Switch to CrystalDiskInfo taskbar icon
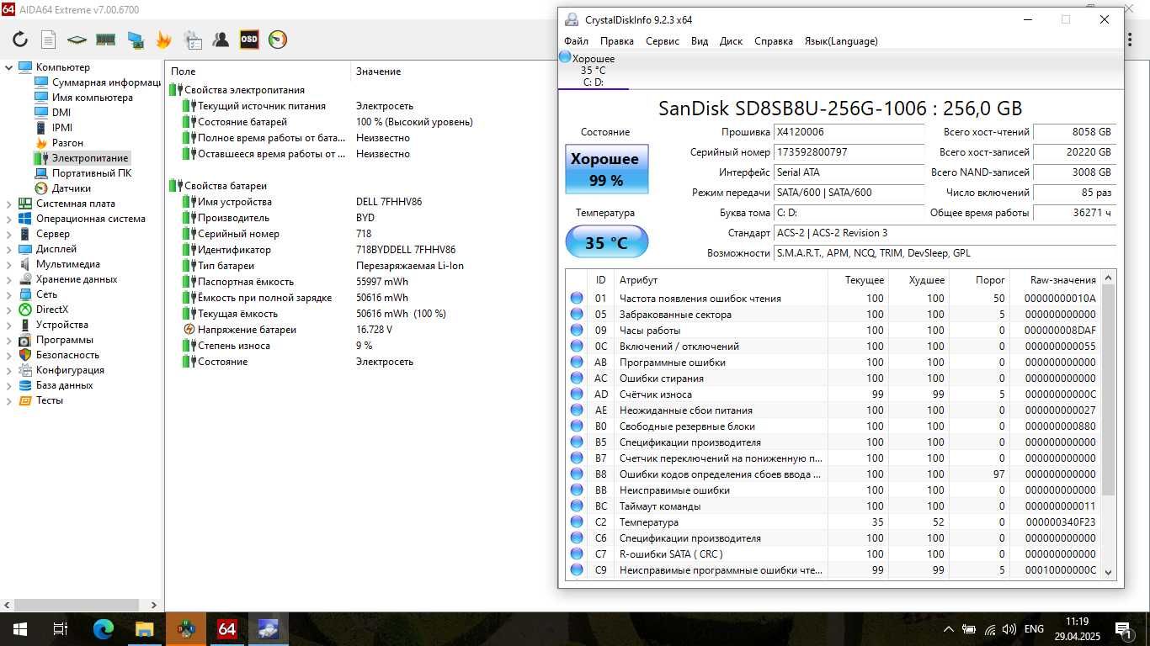1150x646 pixels. pos(268,629)
